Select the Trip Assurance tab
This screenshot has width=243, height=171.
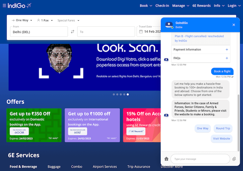click(x=139, y=167)
